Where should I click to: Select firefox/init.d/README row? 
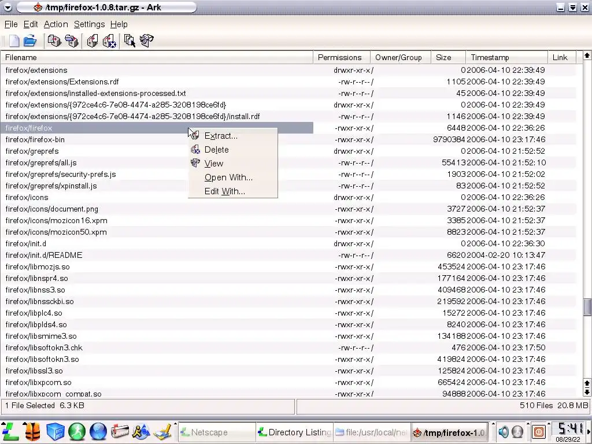point(288,255)
